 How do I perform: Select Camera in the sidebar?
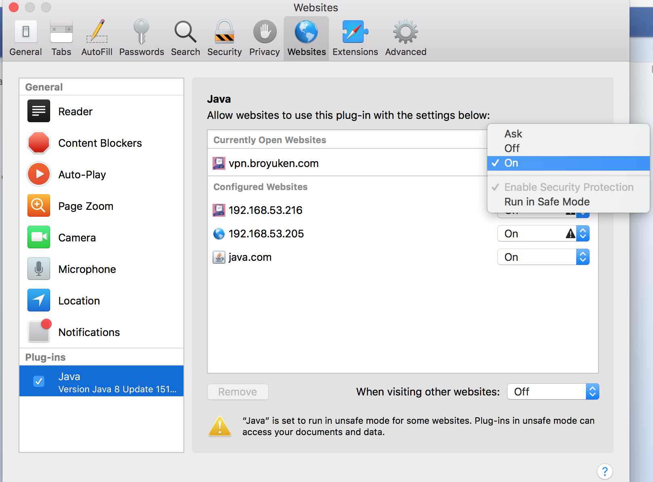(x=101, y=237)
